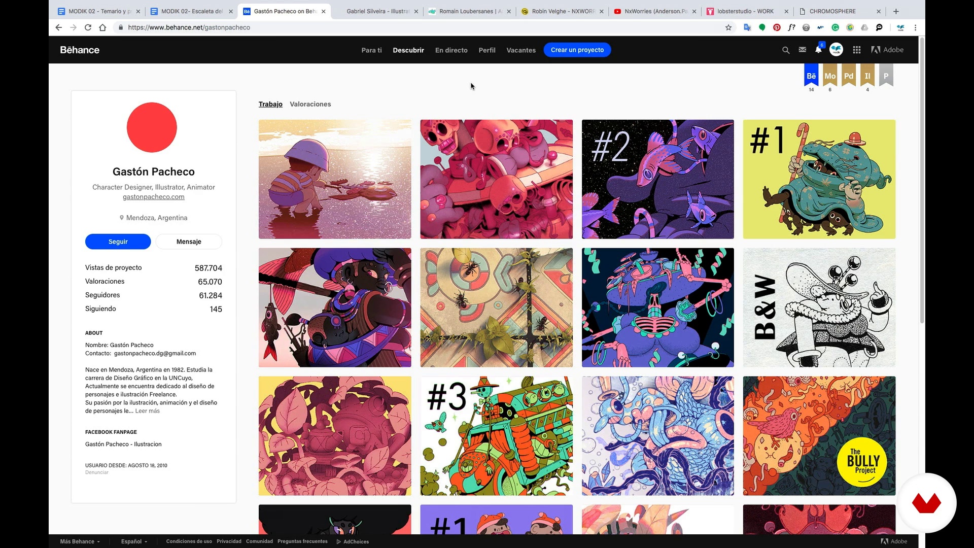Select the Pd feature ribbon badge
974x548 pixels.
[x=849, y=75]
